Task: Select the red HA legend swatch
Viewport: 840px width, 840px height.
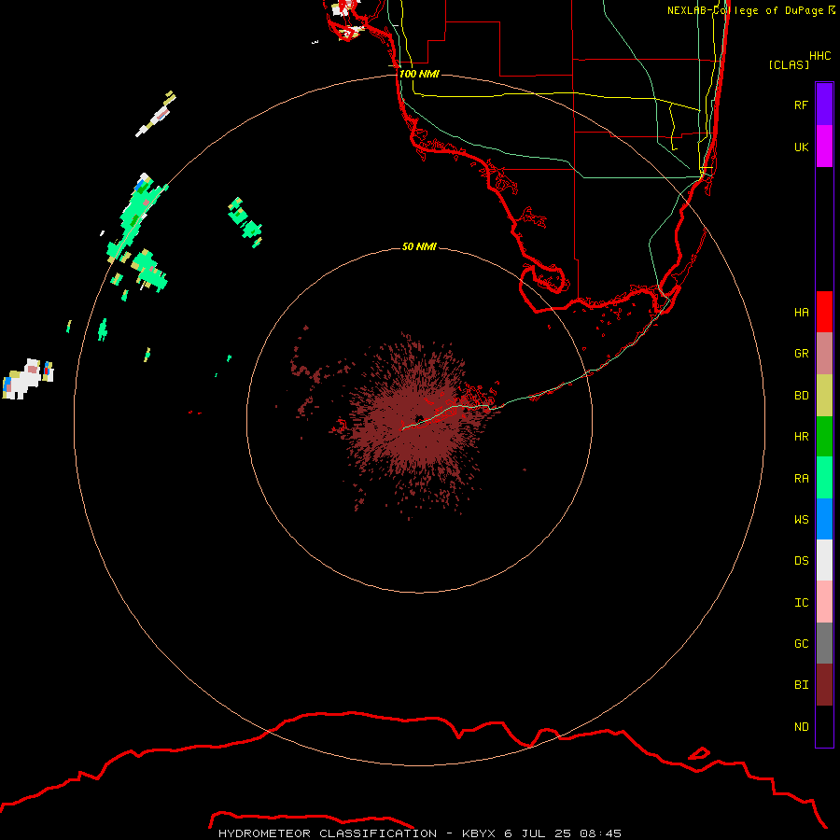Action: click(824, 312)
